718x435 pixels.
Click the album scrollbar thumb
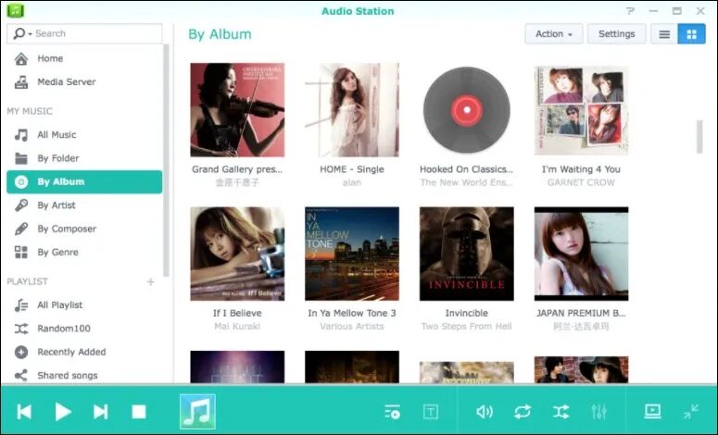coord(699,137)
